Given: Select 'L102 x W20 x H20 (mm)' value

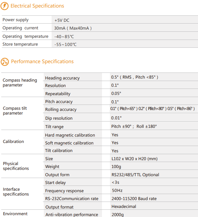Looking at the screenshot, I should click(x=135, y=159).
